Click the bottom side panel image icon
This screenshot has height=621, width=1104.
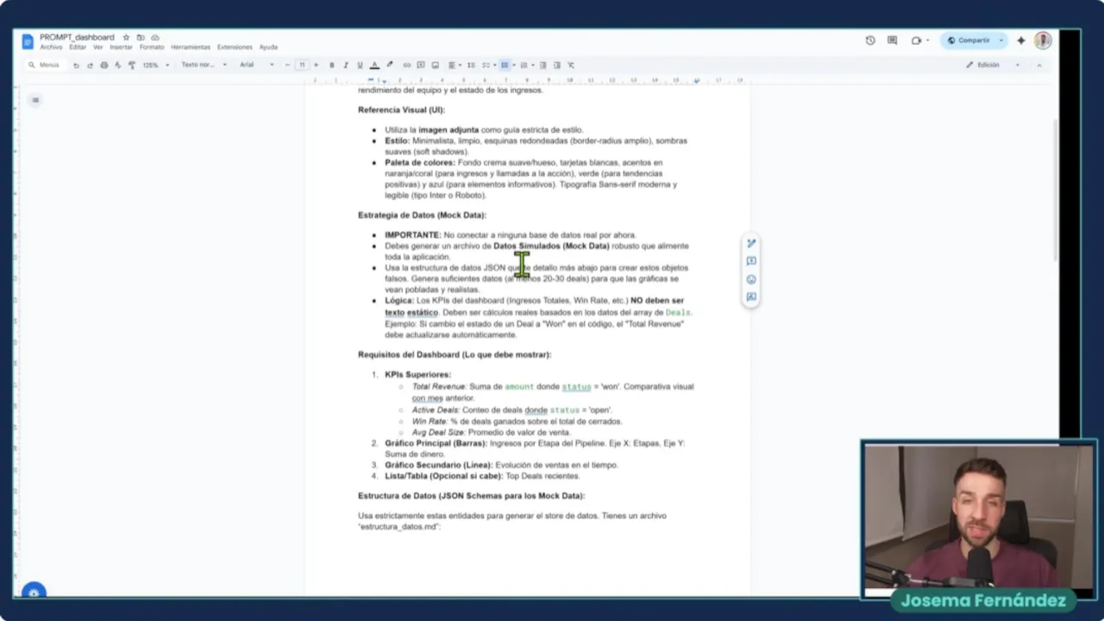click(x=751, y=297)
